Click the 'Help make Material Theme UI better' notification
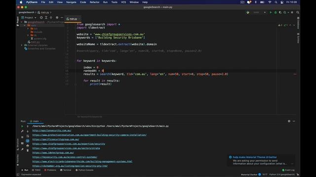 pos(255,157)
